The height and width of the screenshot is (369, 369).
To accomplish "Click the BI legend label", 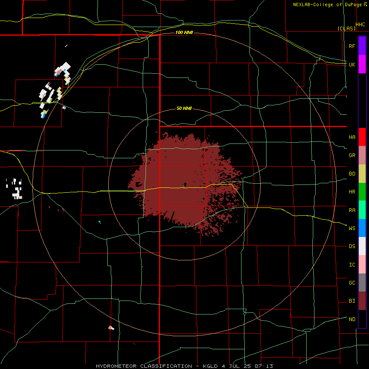I will (x=352, y=301).
